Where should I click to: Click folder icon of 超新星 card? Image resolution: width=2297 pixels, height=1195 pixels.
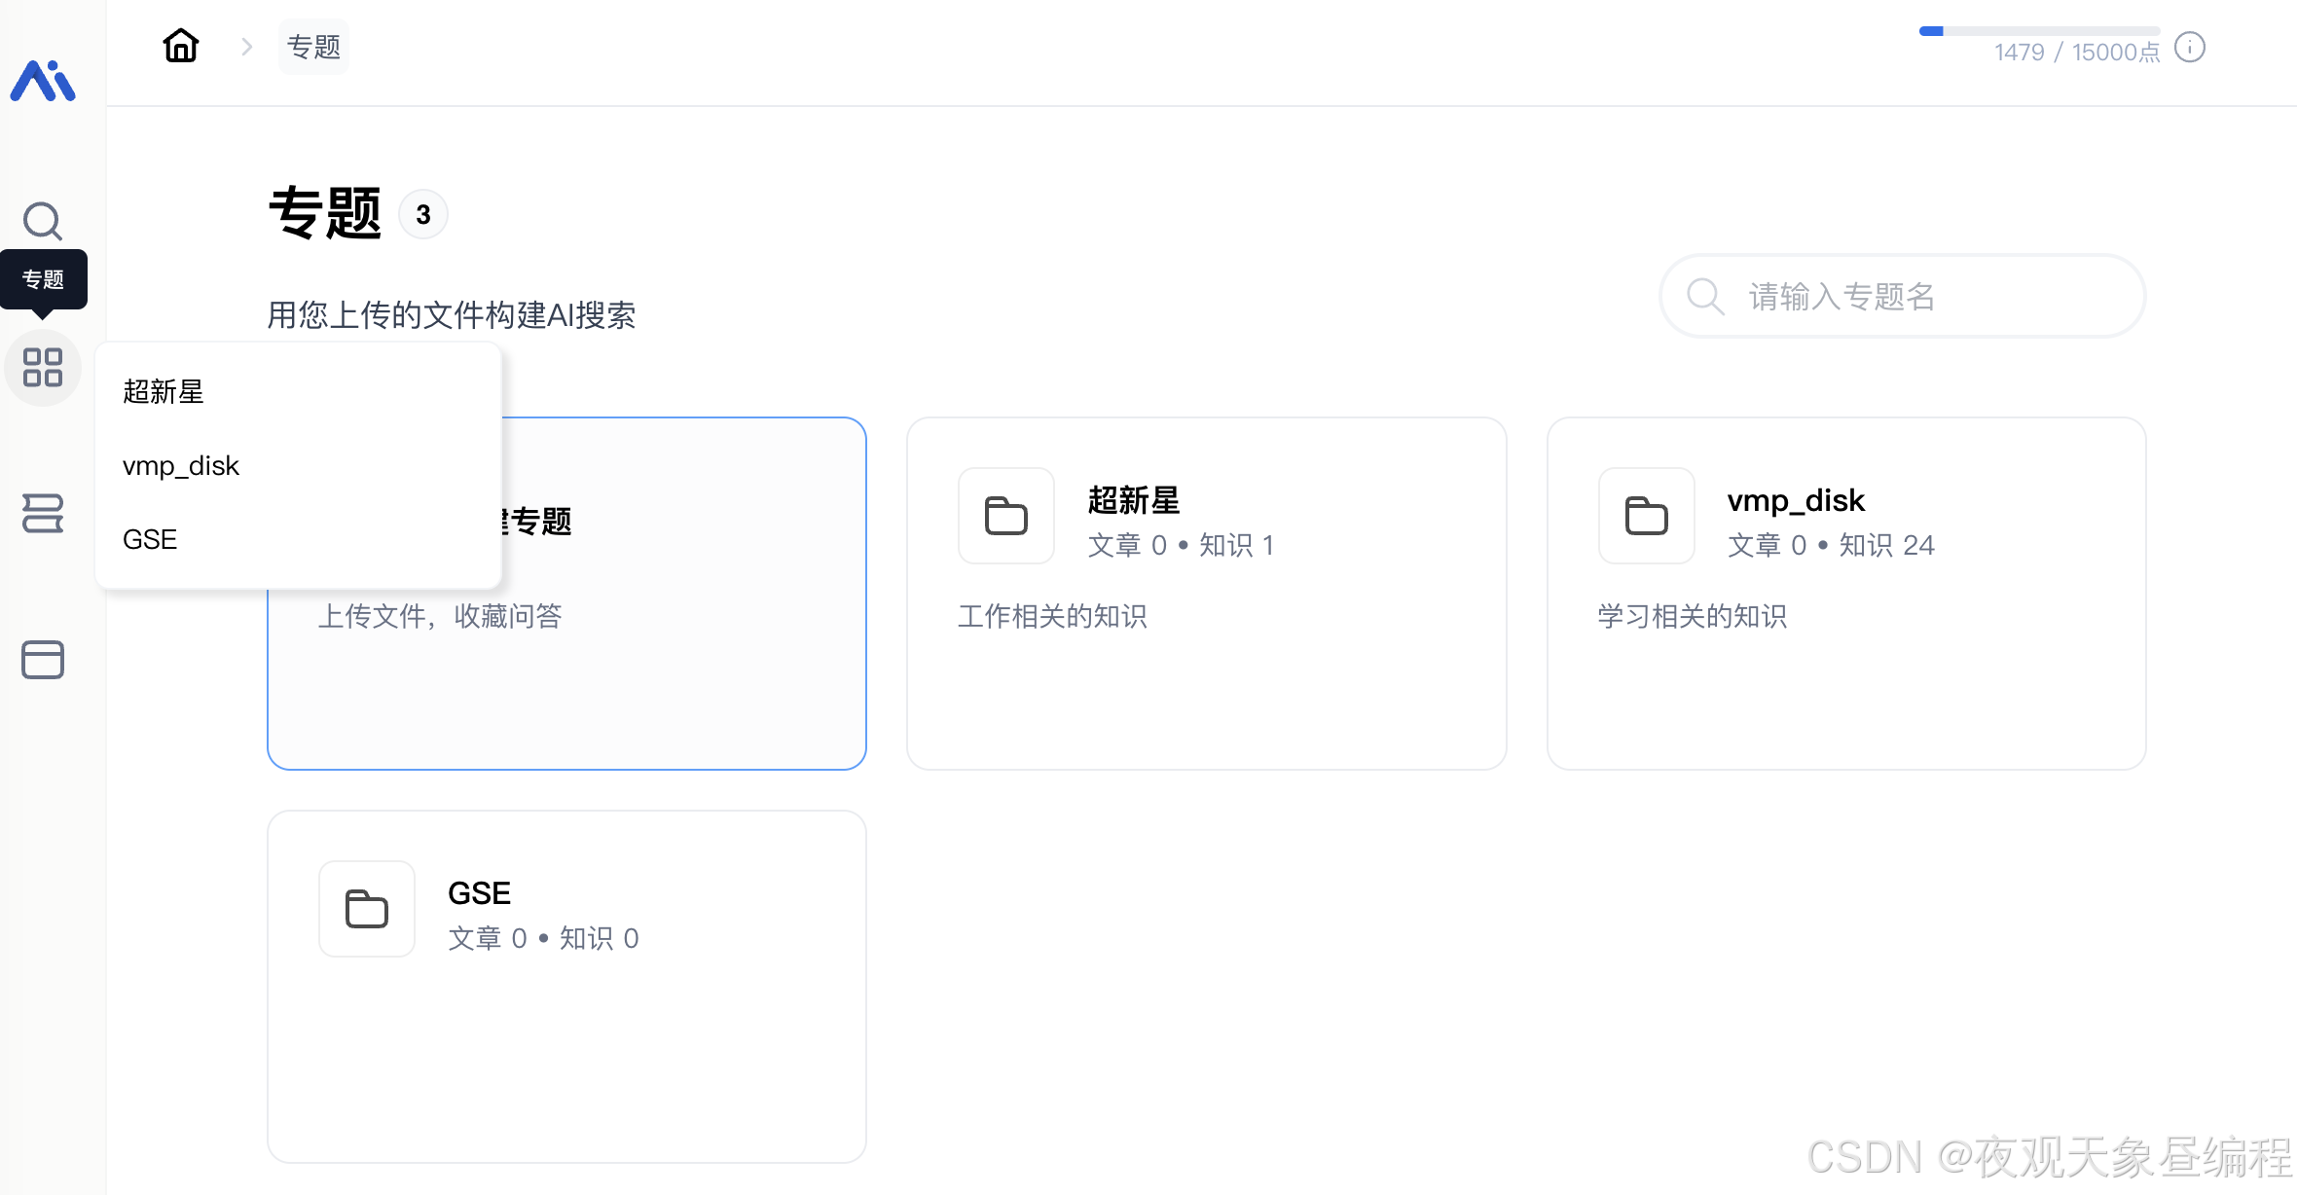coord(1005,516)
